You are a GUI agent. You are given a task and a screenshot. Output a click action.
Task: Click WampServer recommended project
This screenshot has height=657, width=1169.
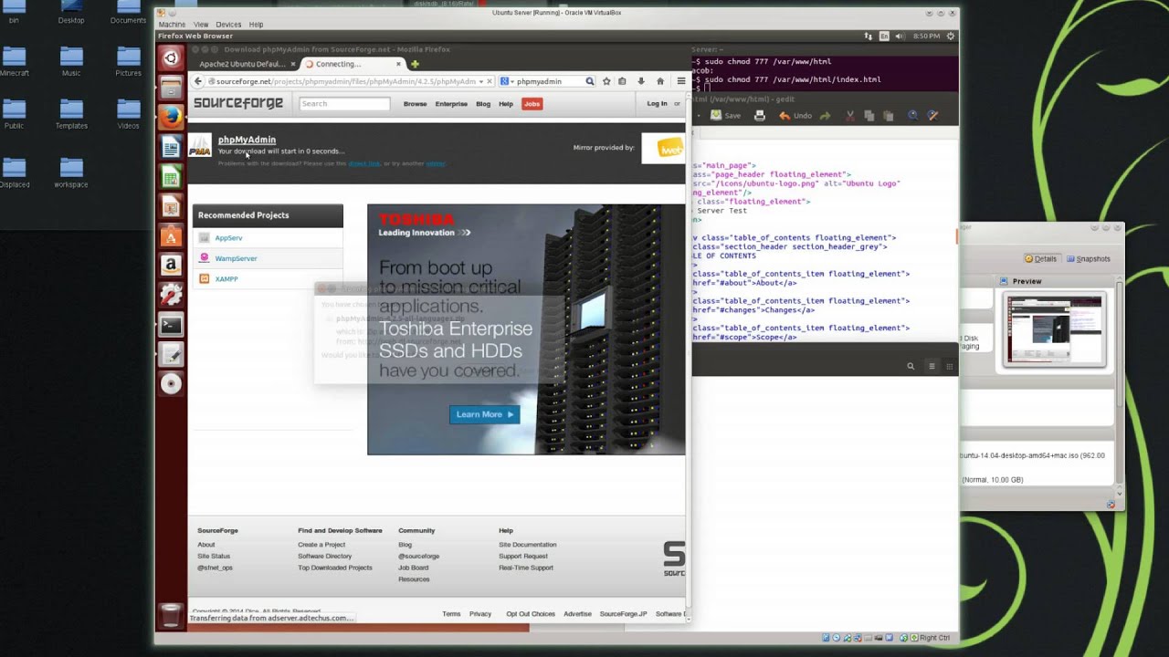236,258
